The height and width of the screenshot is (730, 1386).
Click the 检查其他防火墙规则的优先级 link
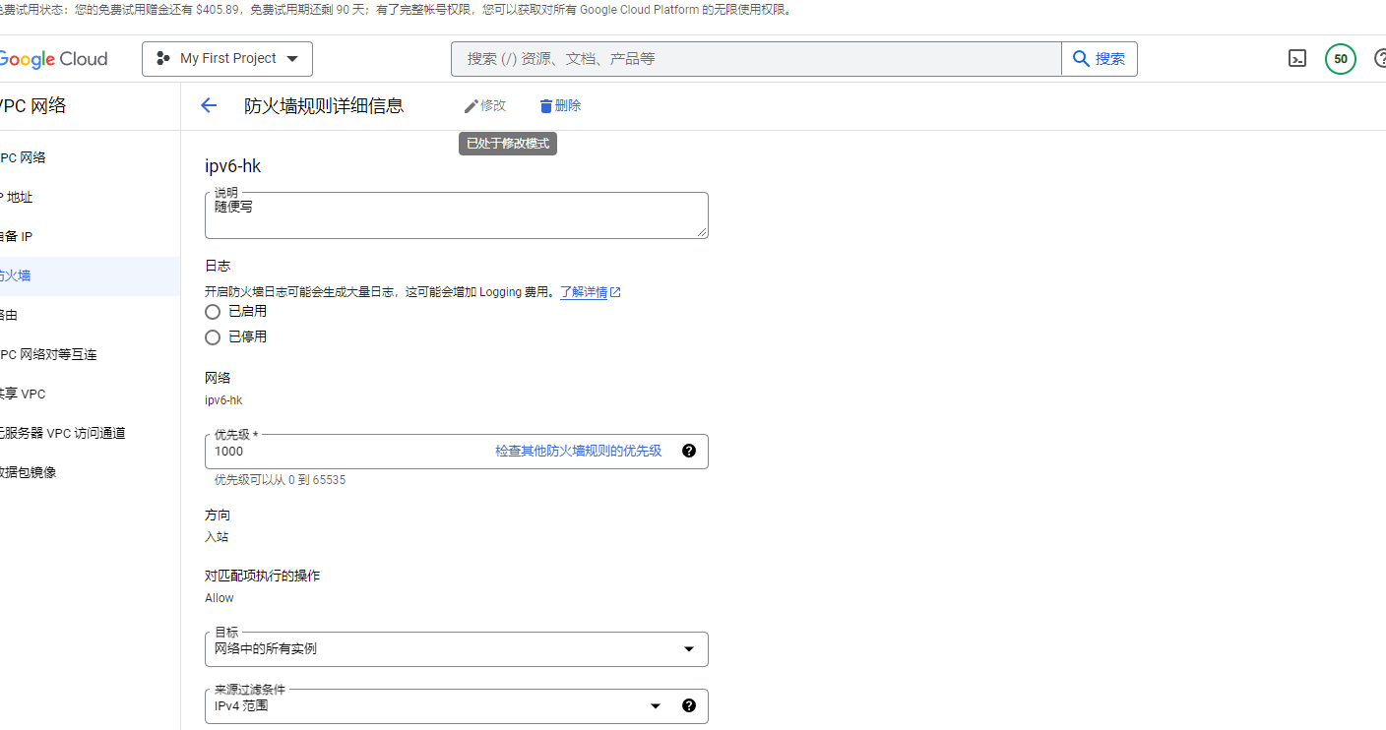(578, 451)
